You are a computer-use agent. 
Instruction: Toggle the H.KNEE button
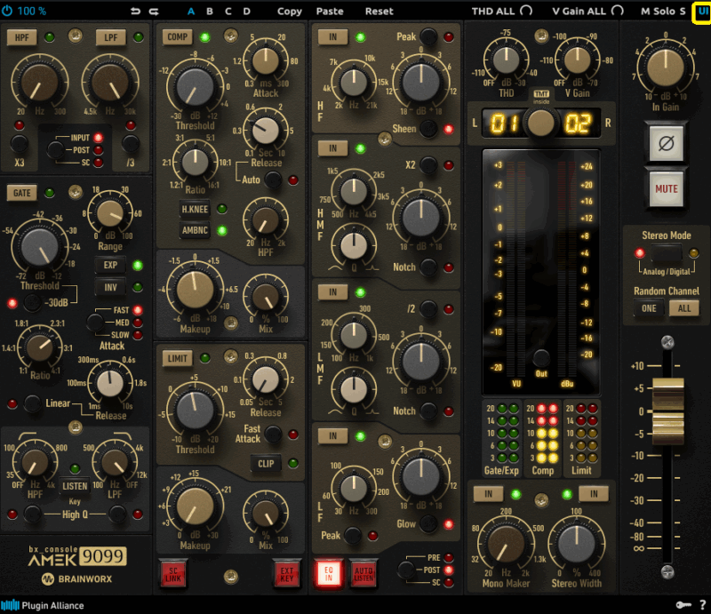coord(195,209)
